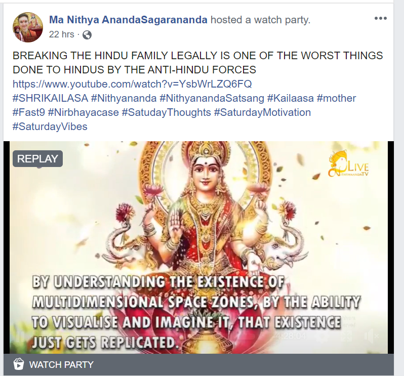Open the post options three-dot menu
The width and height of the screenshot is (404, 376).
381,18
